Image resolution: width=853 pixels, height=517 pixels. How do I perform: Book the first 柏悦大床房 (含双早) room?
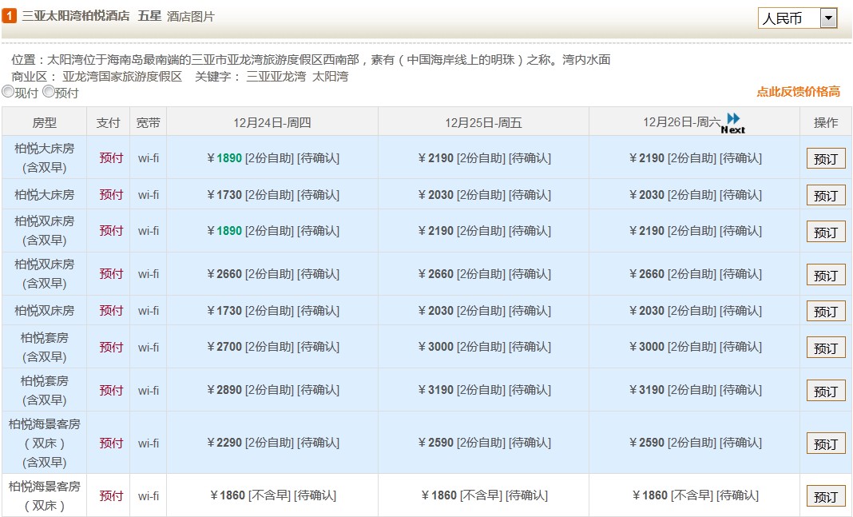coord(825,158)
